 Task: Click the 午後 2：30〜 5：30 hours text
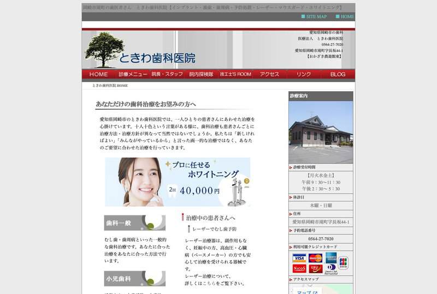click(321, 189)
